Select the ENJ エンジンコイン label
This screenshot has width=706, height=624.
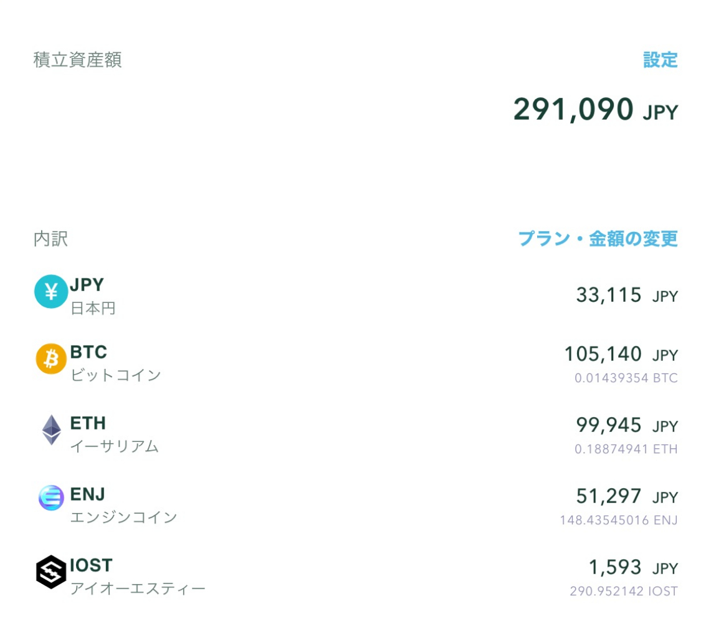tap(123, 505)
